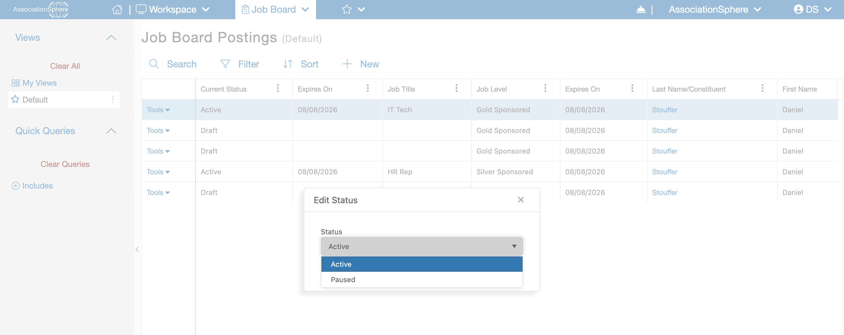
Task: Expand the favorites dropdown chevron
Action: [361, 9]
